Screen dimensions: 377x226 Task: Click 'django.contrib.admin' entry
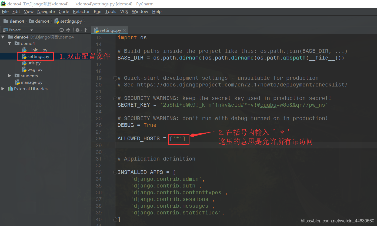pos(166,179)
